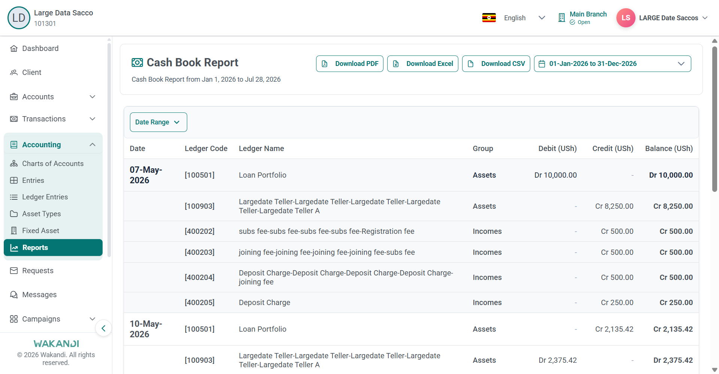This screenshot has width=719, height=374.
Task: Click the Ledger Entries list icon
Action: [x=14, y=197]
